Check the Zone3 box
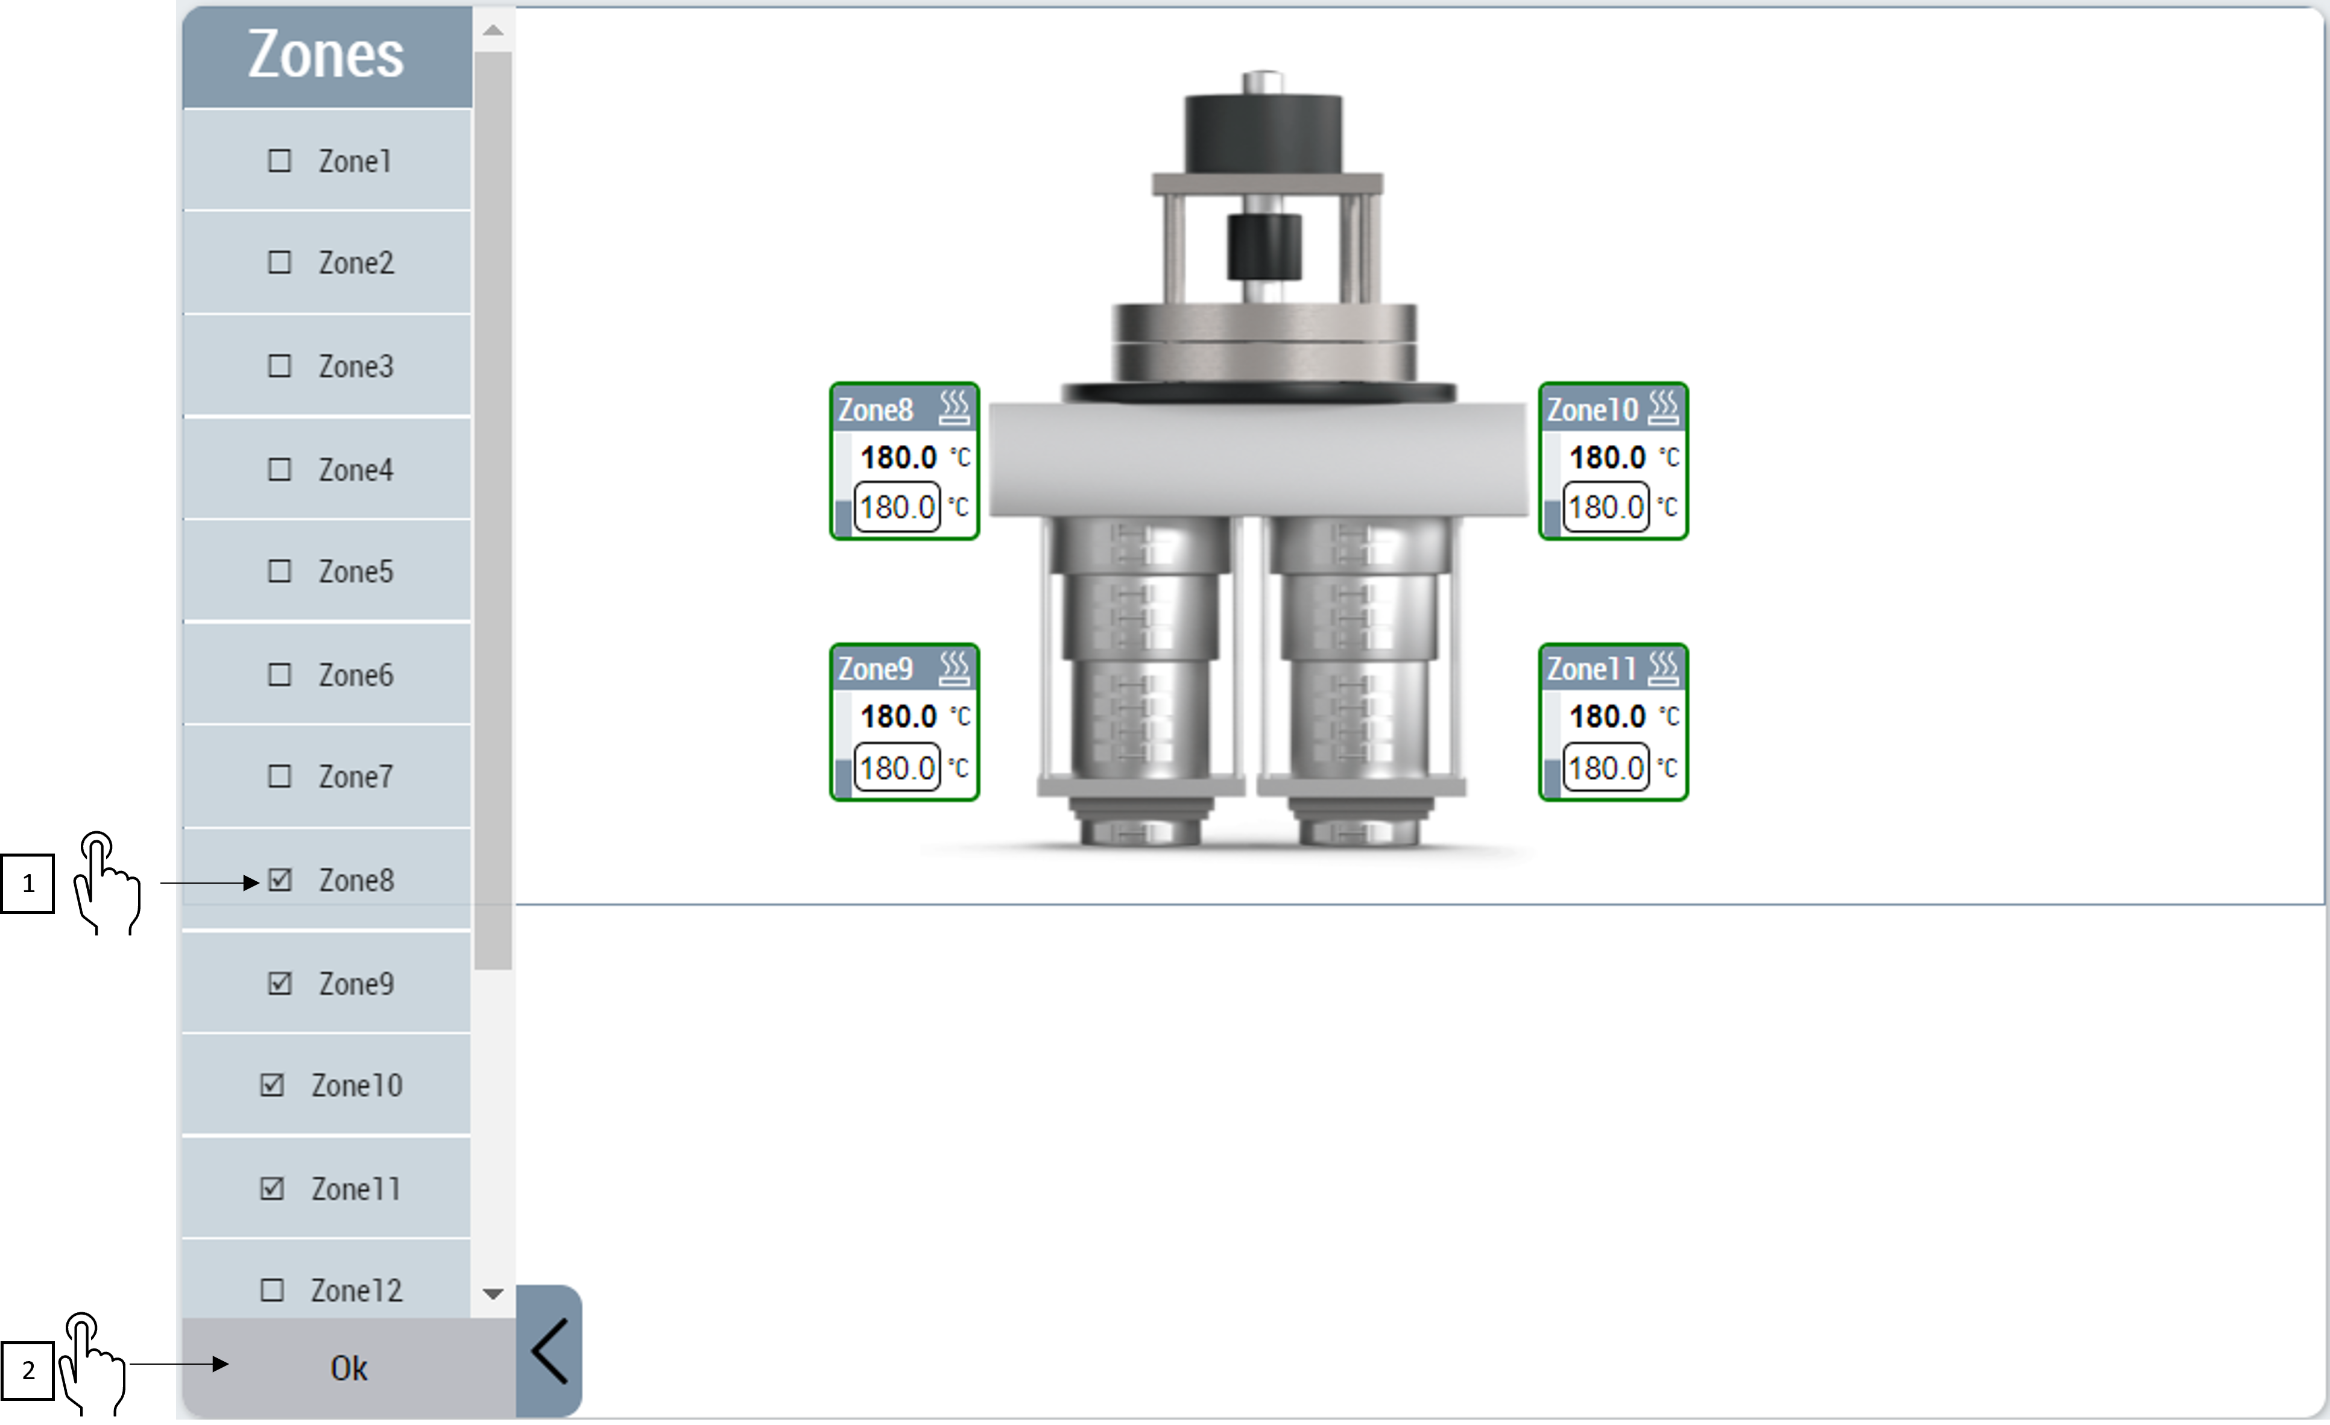This screenshot has width=2330, height=1425. [x=280, y=366]
